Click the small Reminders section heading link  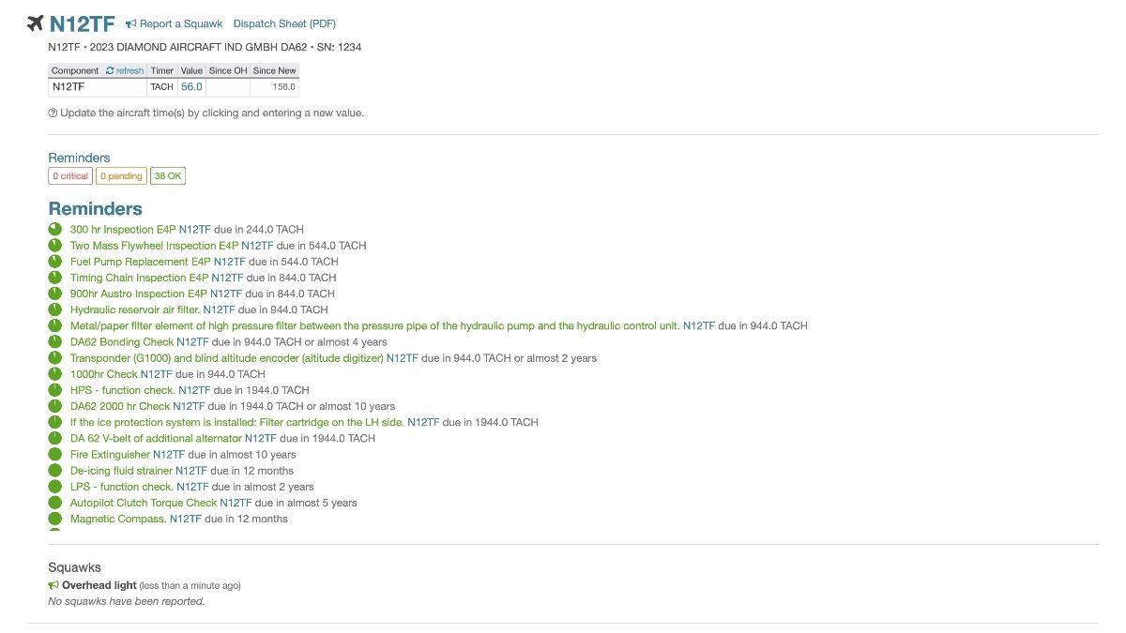click(x=79, y=158)
